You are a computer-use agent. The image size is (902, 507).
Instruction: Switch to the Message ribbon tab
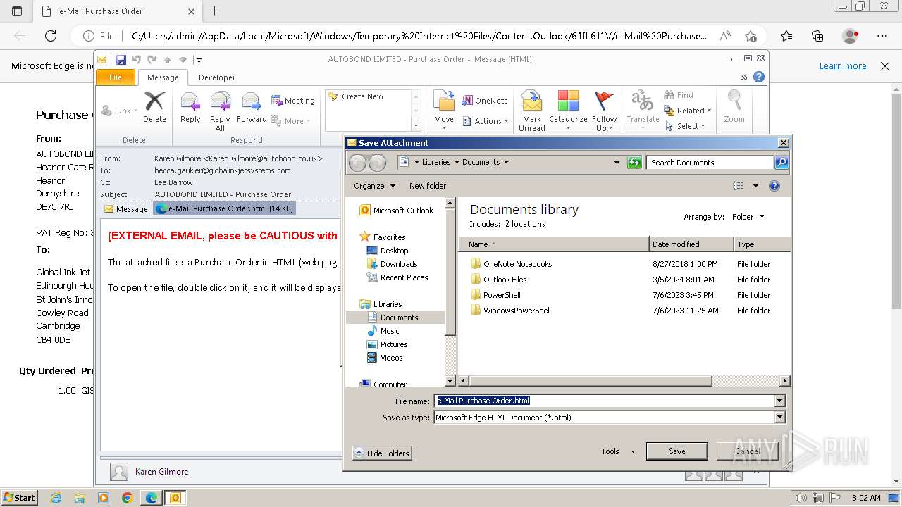pos(163,77)
